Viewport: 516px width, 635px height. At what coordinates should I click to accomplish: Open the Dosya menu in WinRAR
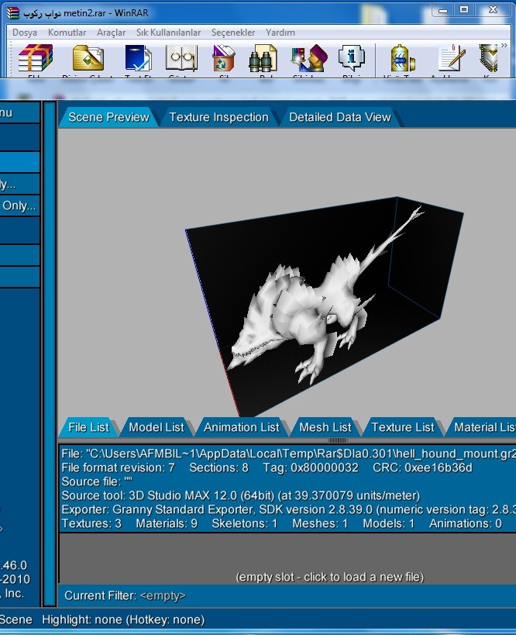click(x=24, y=33)
